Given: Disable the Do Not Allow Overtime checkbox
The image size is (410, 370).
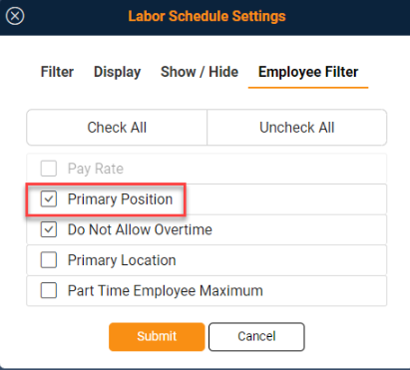Looking at the screenshot, I should 49,229.
